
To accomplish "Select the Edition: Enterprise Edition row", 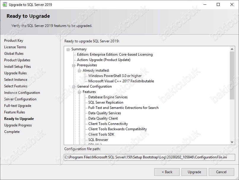I will coord(115,54).
